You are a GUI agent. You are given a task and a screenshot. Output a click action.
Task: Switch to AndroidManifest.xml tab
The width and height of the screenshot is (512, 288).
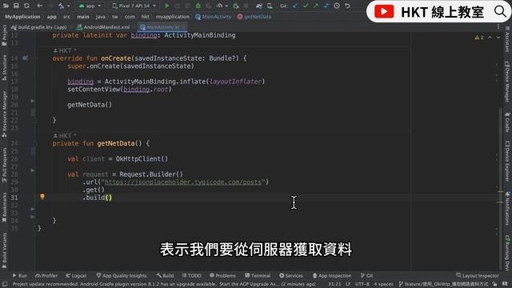coord(103,27)
